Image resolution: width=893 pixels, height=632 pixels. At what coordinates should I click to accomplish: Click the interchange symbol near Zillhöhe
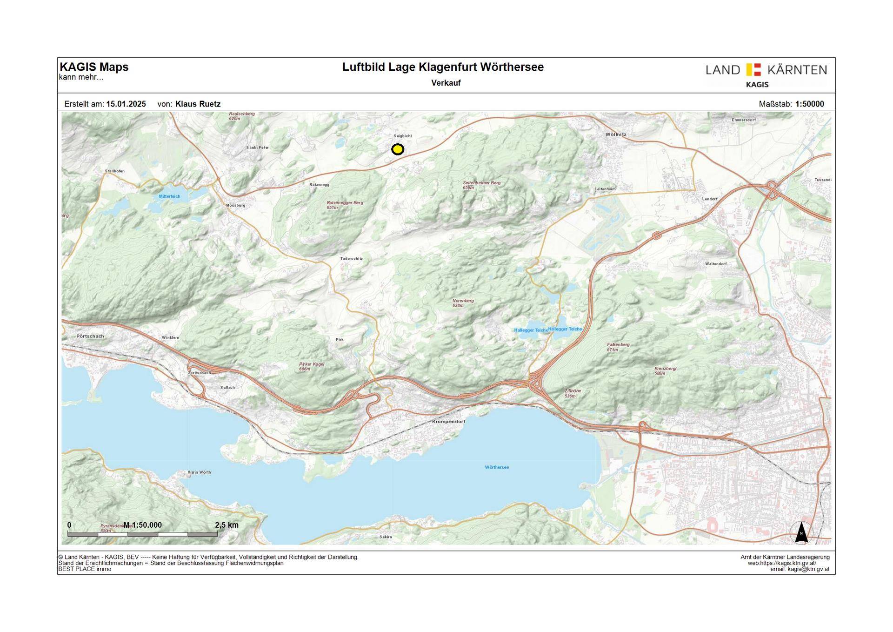[x=534, y=384]
